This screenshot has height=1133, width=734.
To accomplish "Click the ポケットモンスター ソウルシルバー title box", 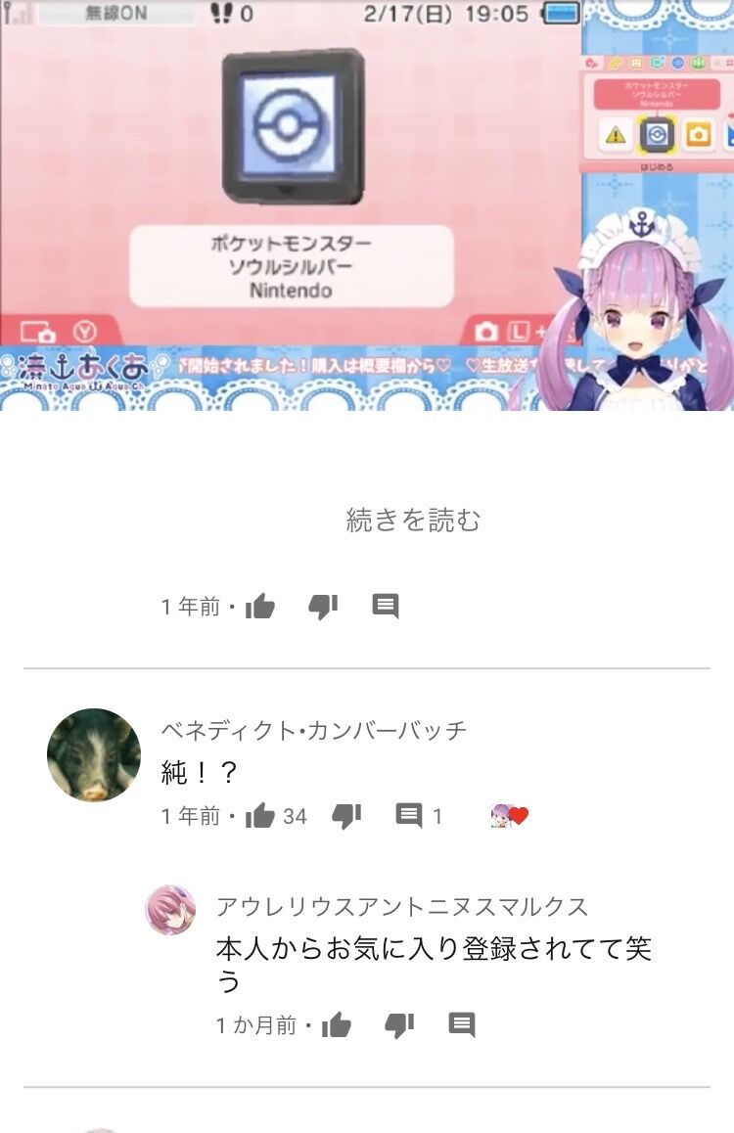I will [x=292, y=266].
